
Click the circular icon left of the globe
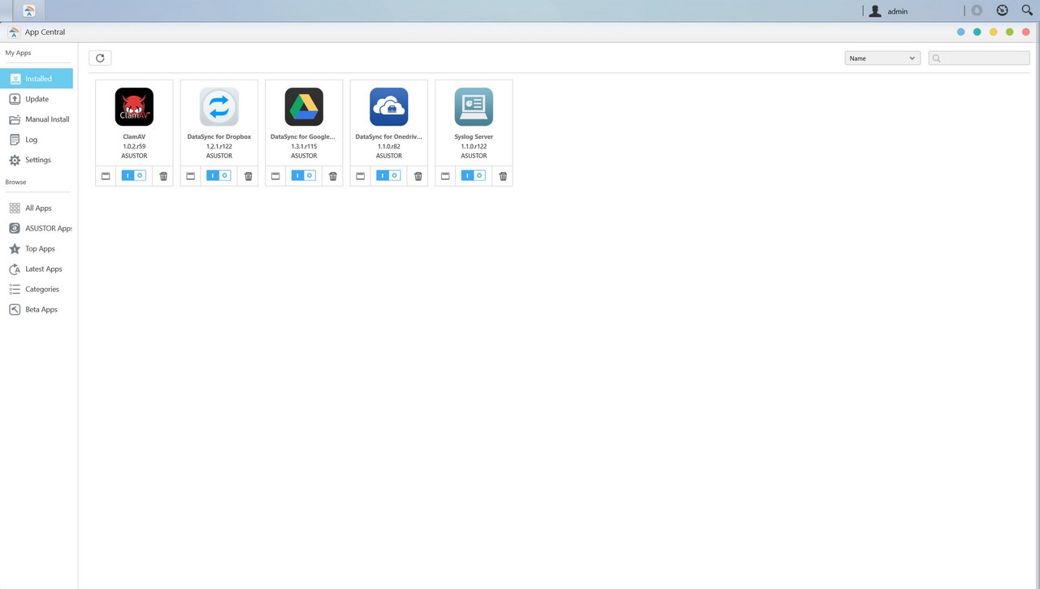[x=977, y=11]
